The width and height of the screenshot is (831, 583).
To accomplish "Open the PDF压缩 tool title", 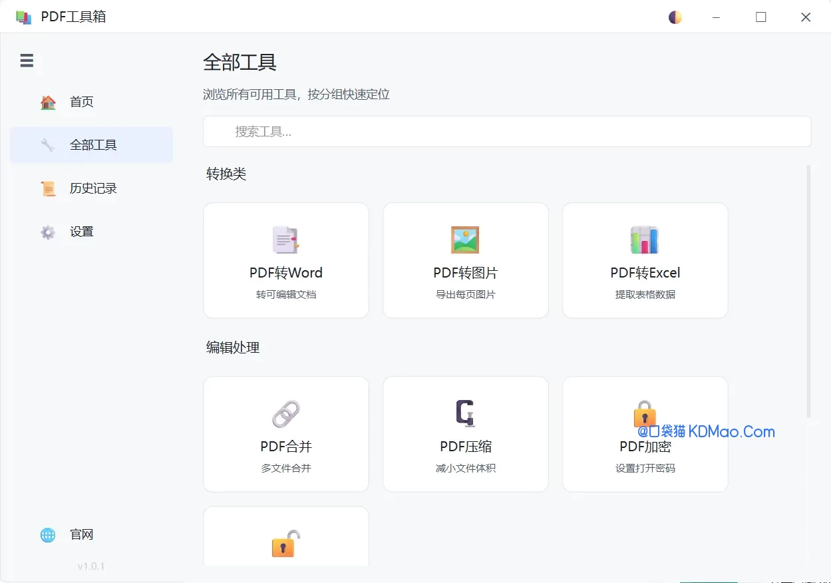I will tap(466, 447).
